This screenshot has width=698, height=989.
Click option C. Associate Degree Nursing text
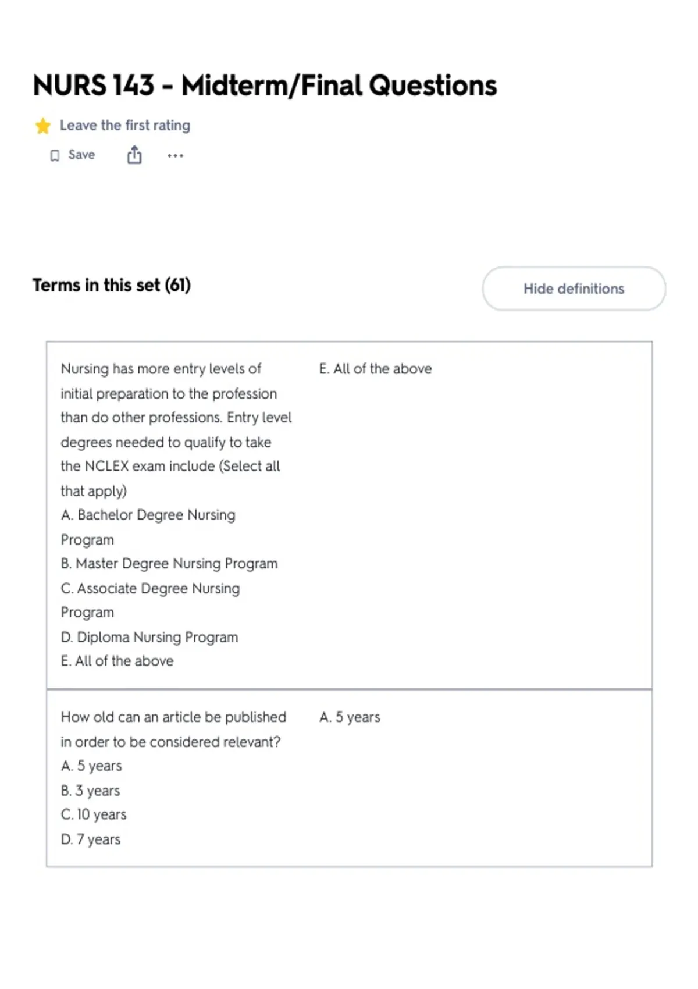pyautogui.click(x=150, y=588)
